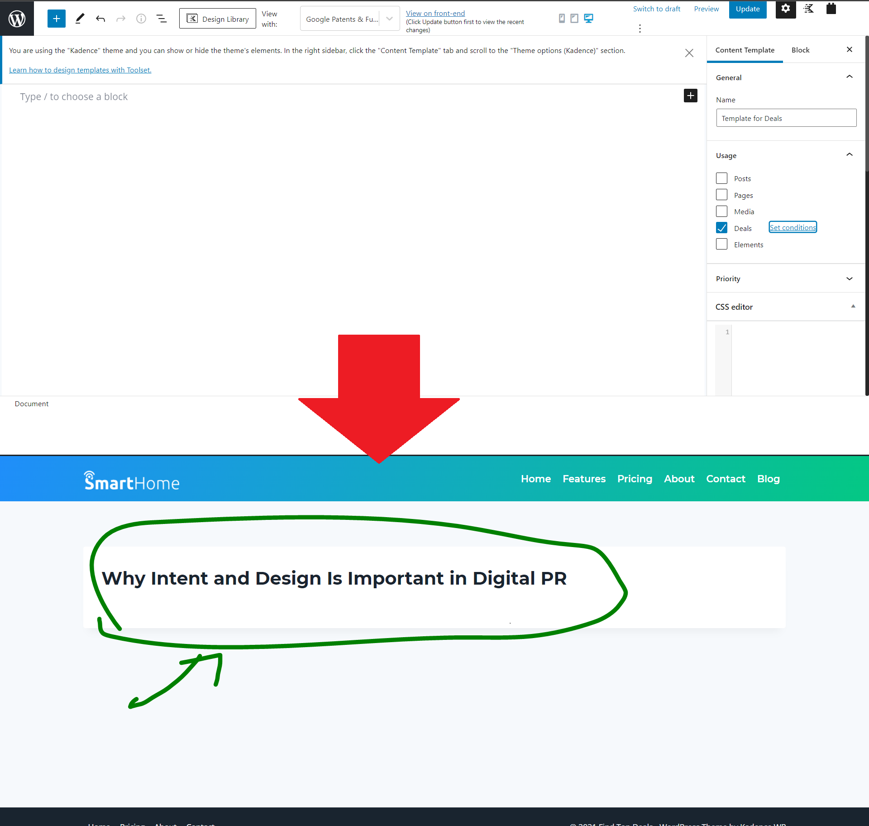
Task: Switch to desktop preview icon
Action: click(588, 18)
